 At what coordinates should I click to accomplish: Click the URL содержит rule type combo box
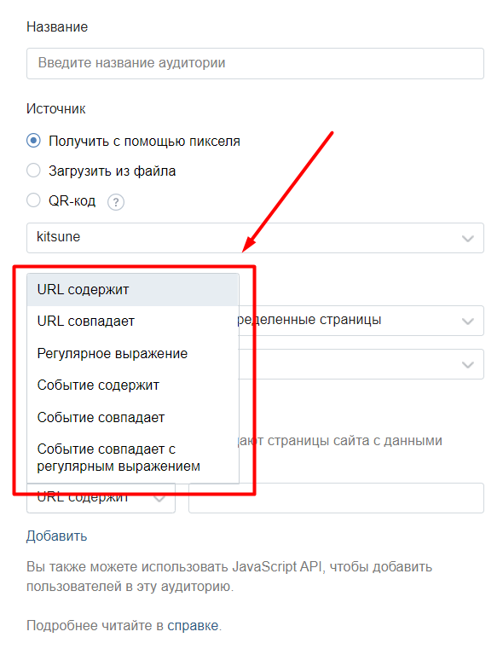point(101,498)
